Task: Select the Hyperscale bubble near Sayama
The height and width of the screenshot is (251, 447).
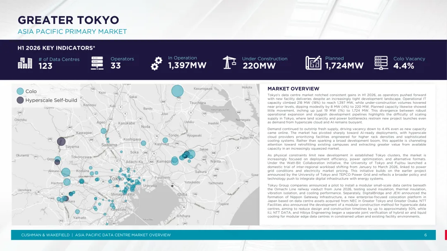Action: click(x=61, y=141)
